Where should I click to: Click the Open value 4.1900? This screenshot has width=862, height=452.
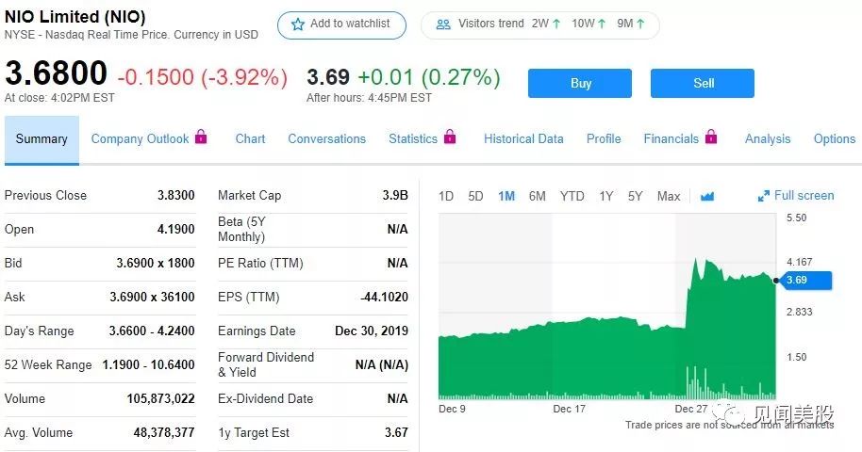(176, 229)
